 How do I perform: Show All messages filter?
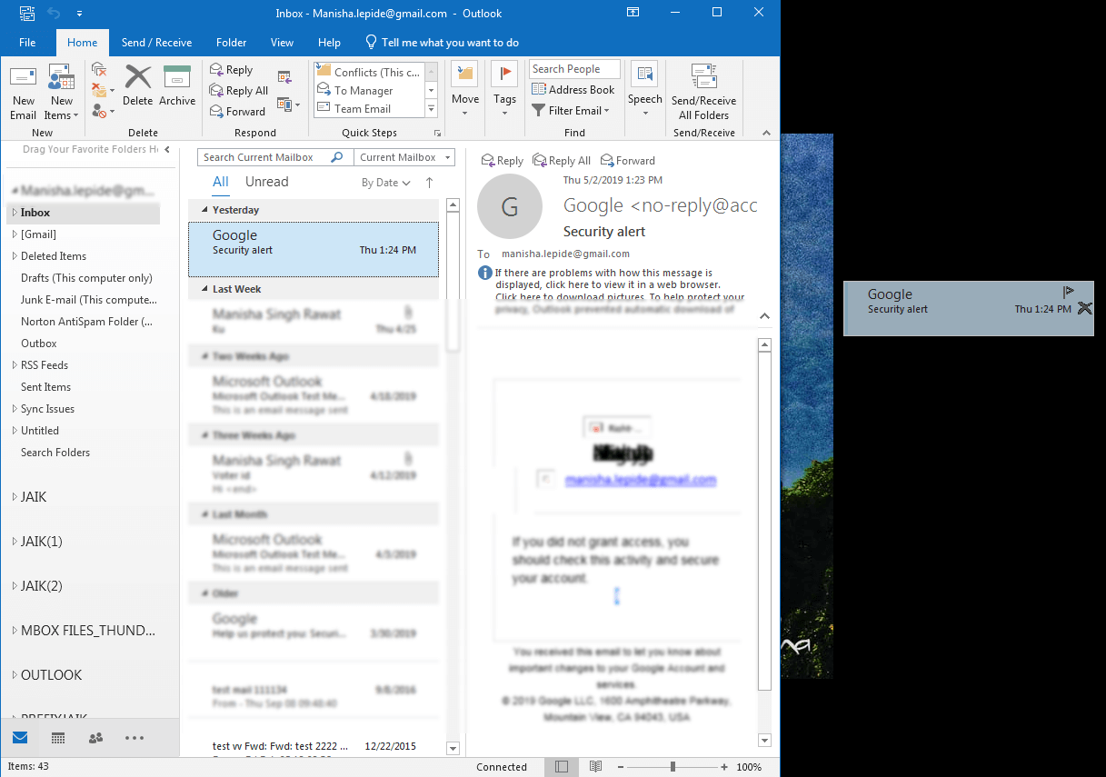point(221,182)
